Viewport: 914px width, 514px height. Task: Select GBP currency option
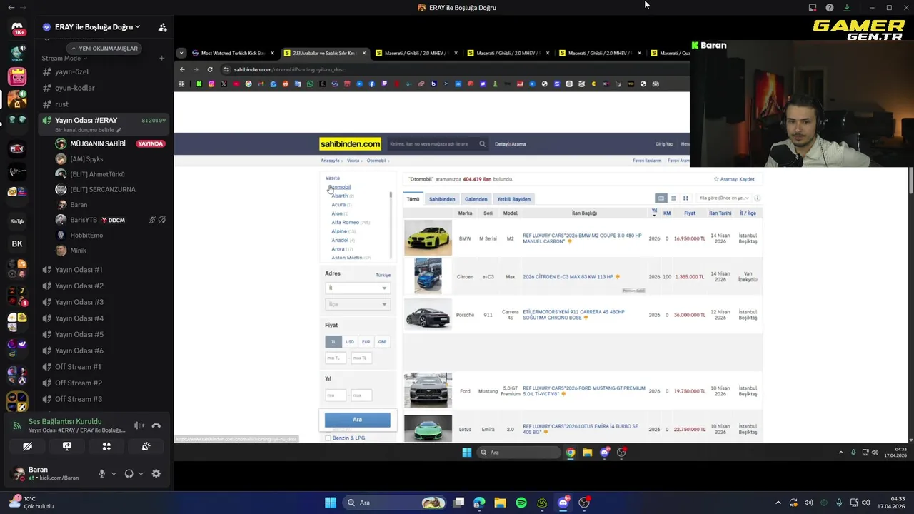tap(382, 342)
